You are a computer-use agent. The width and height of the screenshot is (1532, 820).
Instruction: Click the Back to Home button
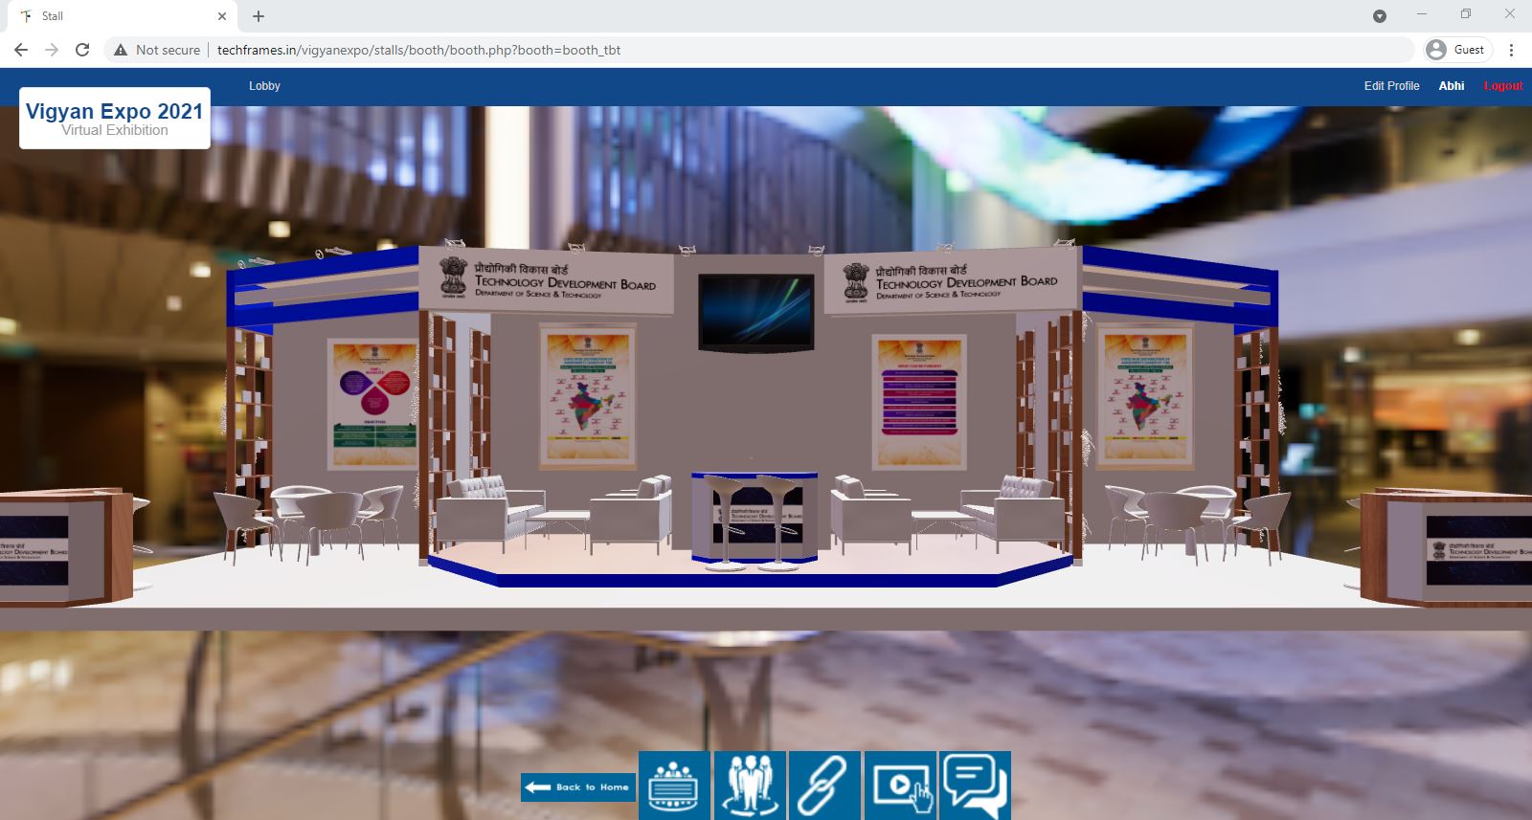point(578,787)
